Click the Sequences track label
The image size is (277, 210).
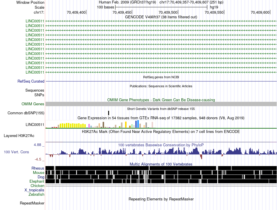[35, 90]
